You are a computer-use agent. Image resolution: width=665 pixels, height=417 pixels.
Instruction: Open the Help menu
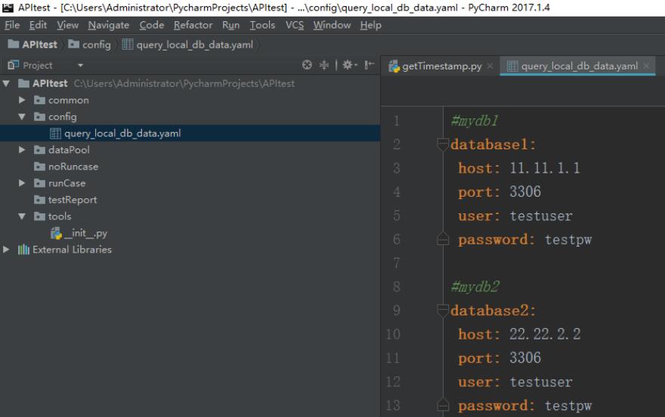tap(371, 25)
